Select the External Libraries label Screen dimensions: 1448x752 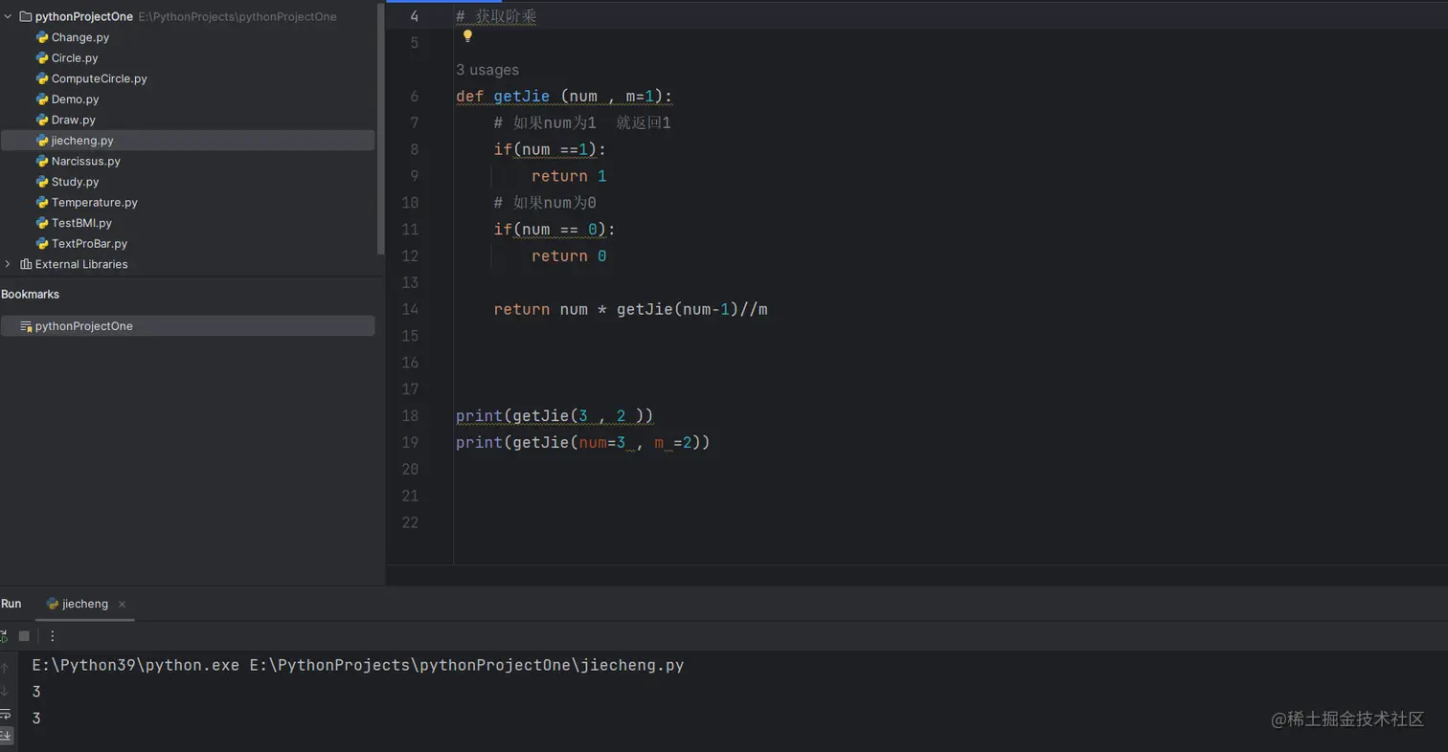point(81,264)
